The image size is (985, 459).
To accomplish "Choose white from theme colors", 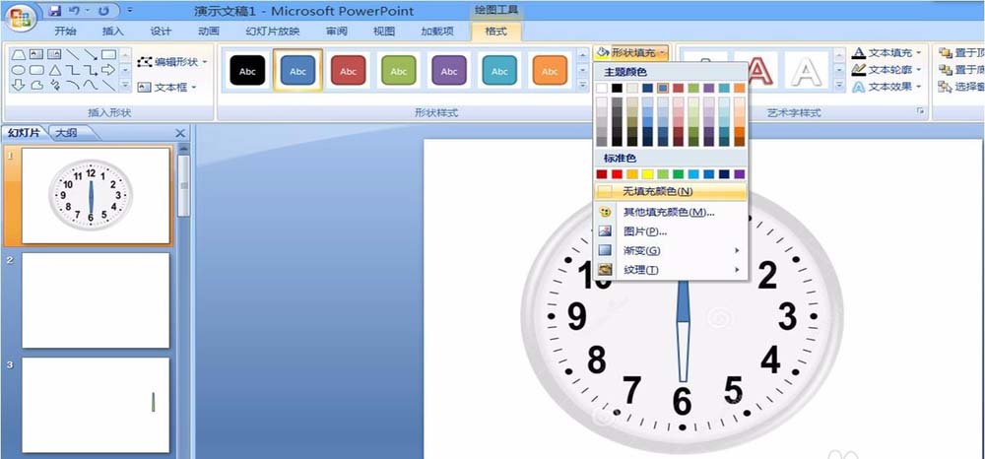I will tap(602, 88).
